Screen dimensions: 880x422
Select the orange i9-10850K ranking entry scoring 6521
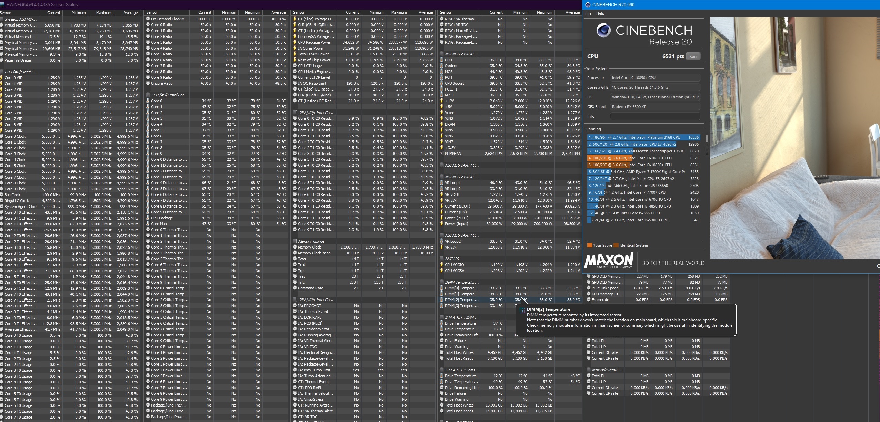643,158
